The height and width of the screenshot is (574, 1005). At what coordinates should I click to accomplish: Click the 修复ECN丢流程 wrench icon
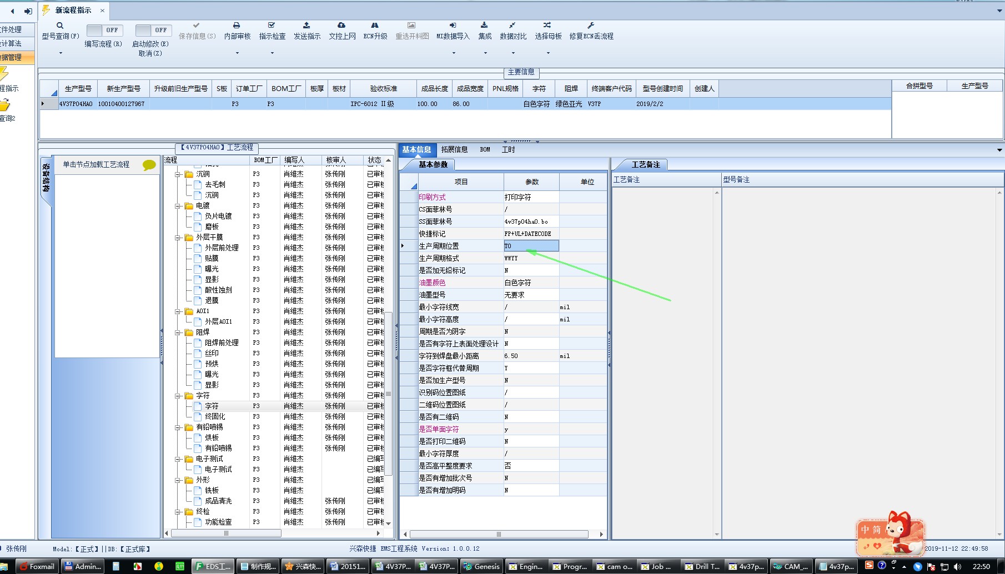(591, 26)
